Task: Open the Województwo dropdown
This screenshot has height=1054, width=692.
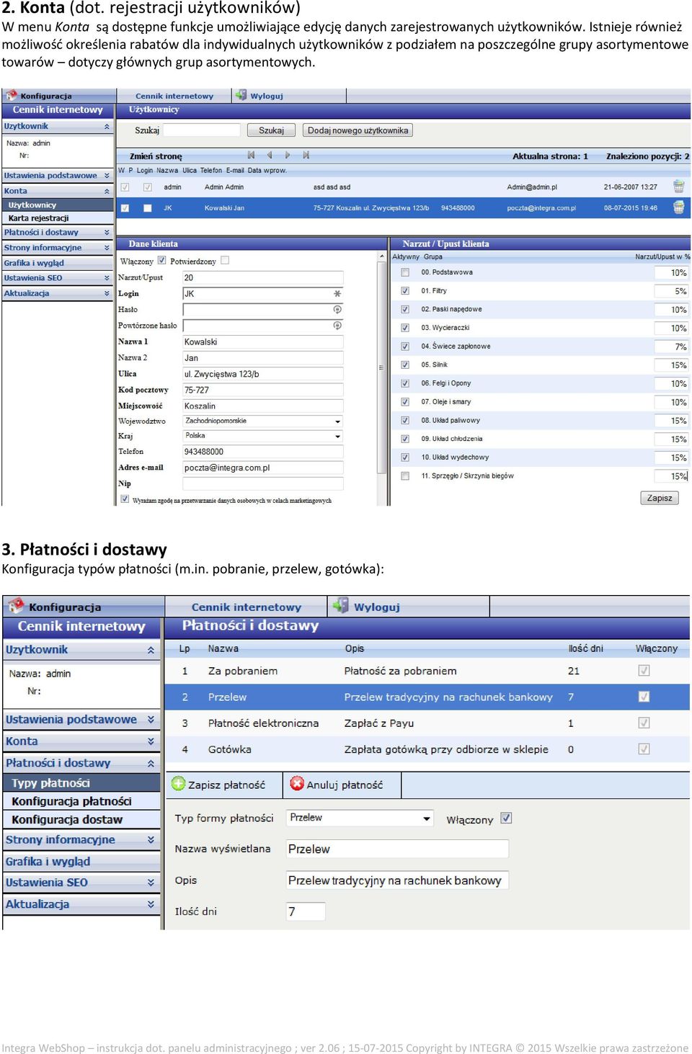Action: 337,421
